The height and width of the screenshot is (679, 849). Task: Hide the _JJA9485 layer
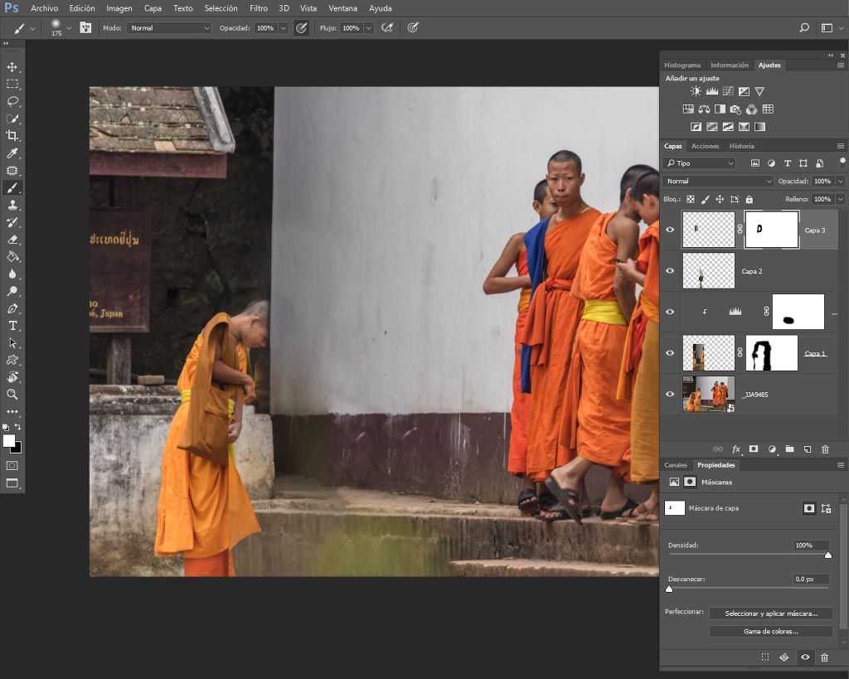click(x=670, y=394)
